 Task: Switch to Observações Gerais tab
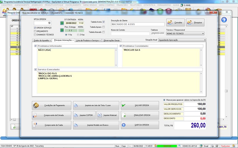112,41
